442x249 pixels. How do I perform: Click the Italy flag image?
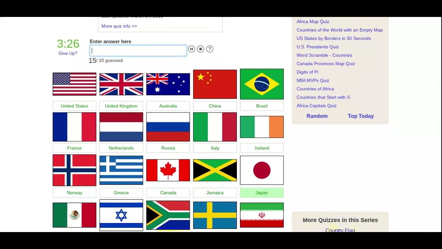pos(215,127)
